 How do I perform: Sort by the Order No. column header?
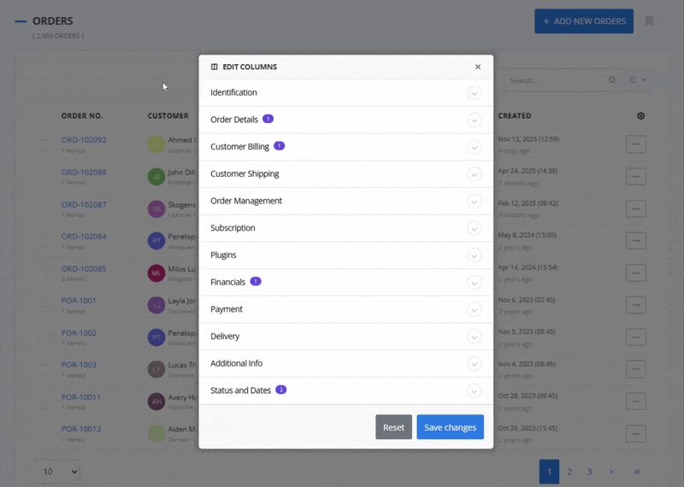[82, 115]
